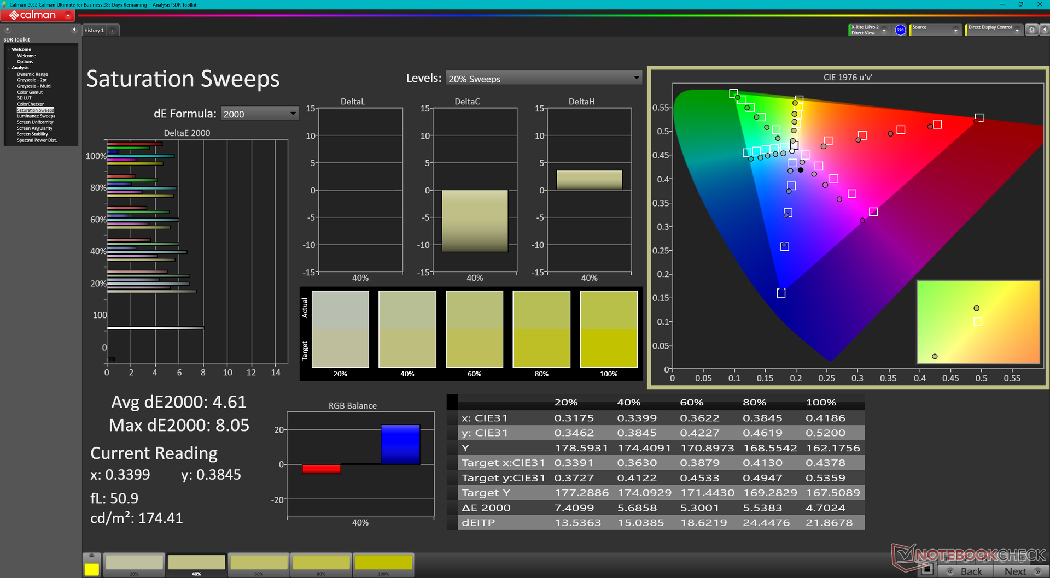1050x578 pixels.
Task: Open the Levels 20% Sweeps dropdown
Action: [x=544, y=79]
